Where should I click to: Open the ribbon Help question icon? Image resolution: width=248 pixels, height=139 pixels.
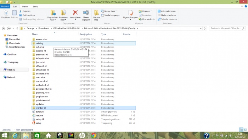pos(246,6)
